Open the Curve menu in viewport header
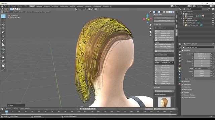The image size is (215, 120). tap(30, 12)
